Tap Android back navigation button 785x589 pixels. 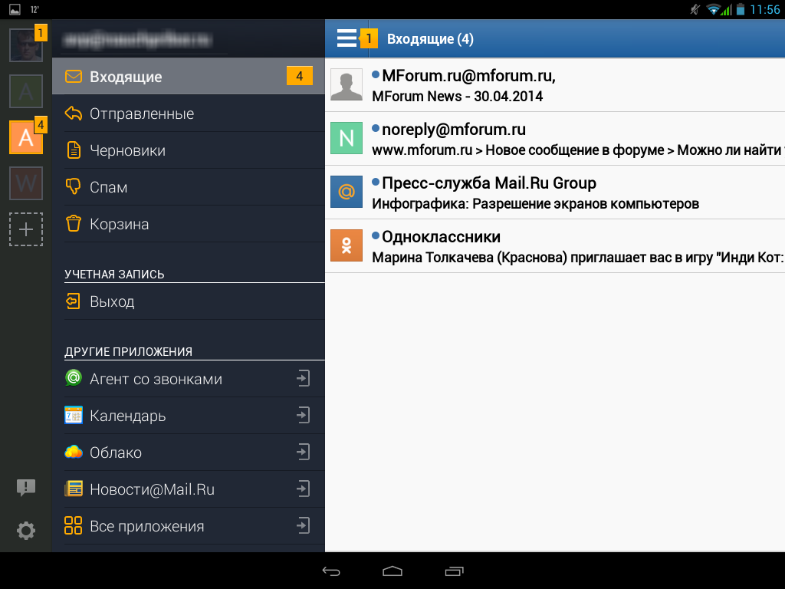331,571
